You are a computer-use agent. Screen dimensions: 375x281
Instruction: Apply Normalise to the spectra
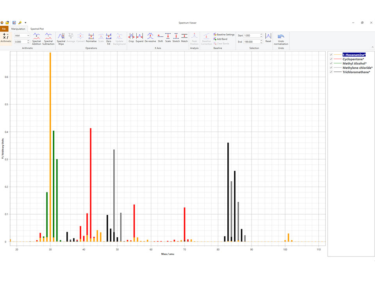point(91,38)
